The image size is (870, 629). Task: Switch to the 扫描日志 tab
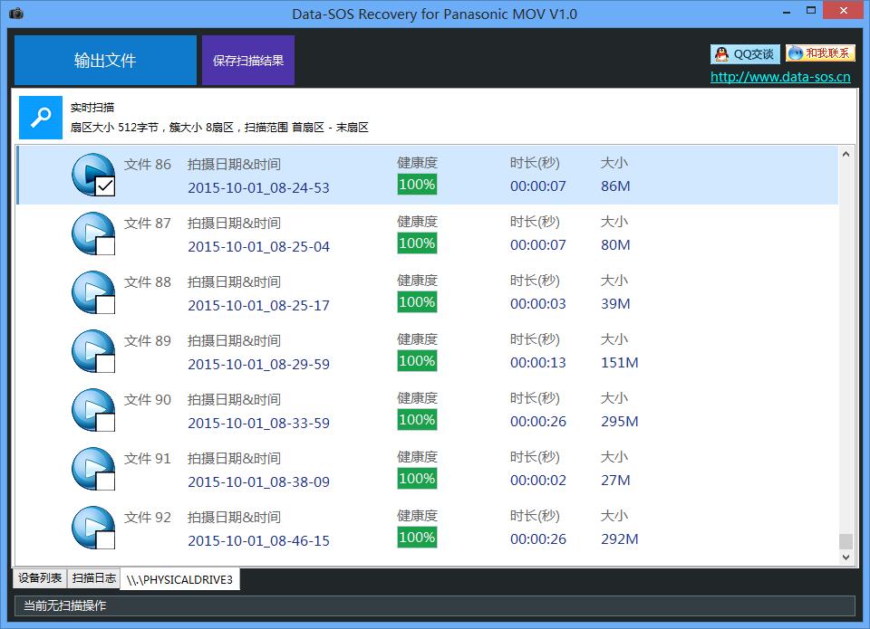94,578
